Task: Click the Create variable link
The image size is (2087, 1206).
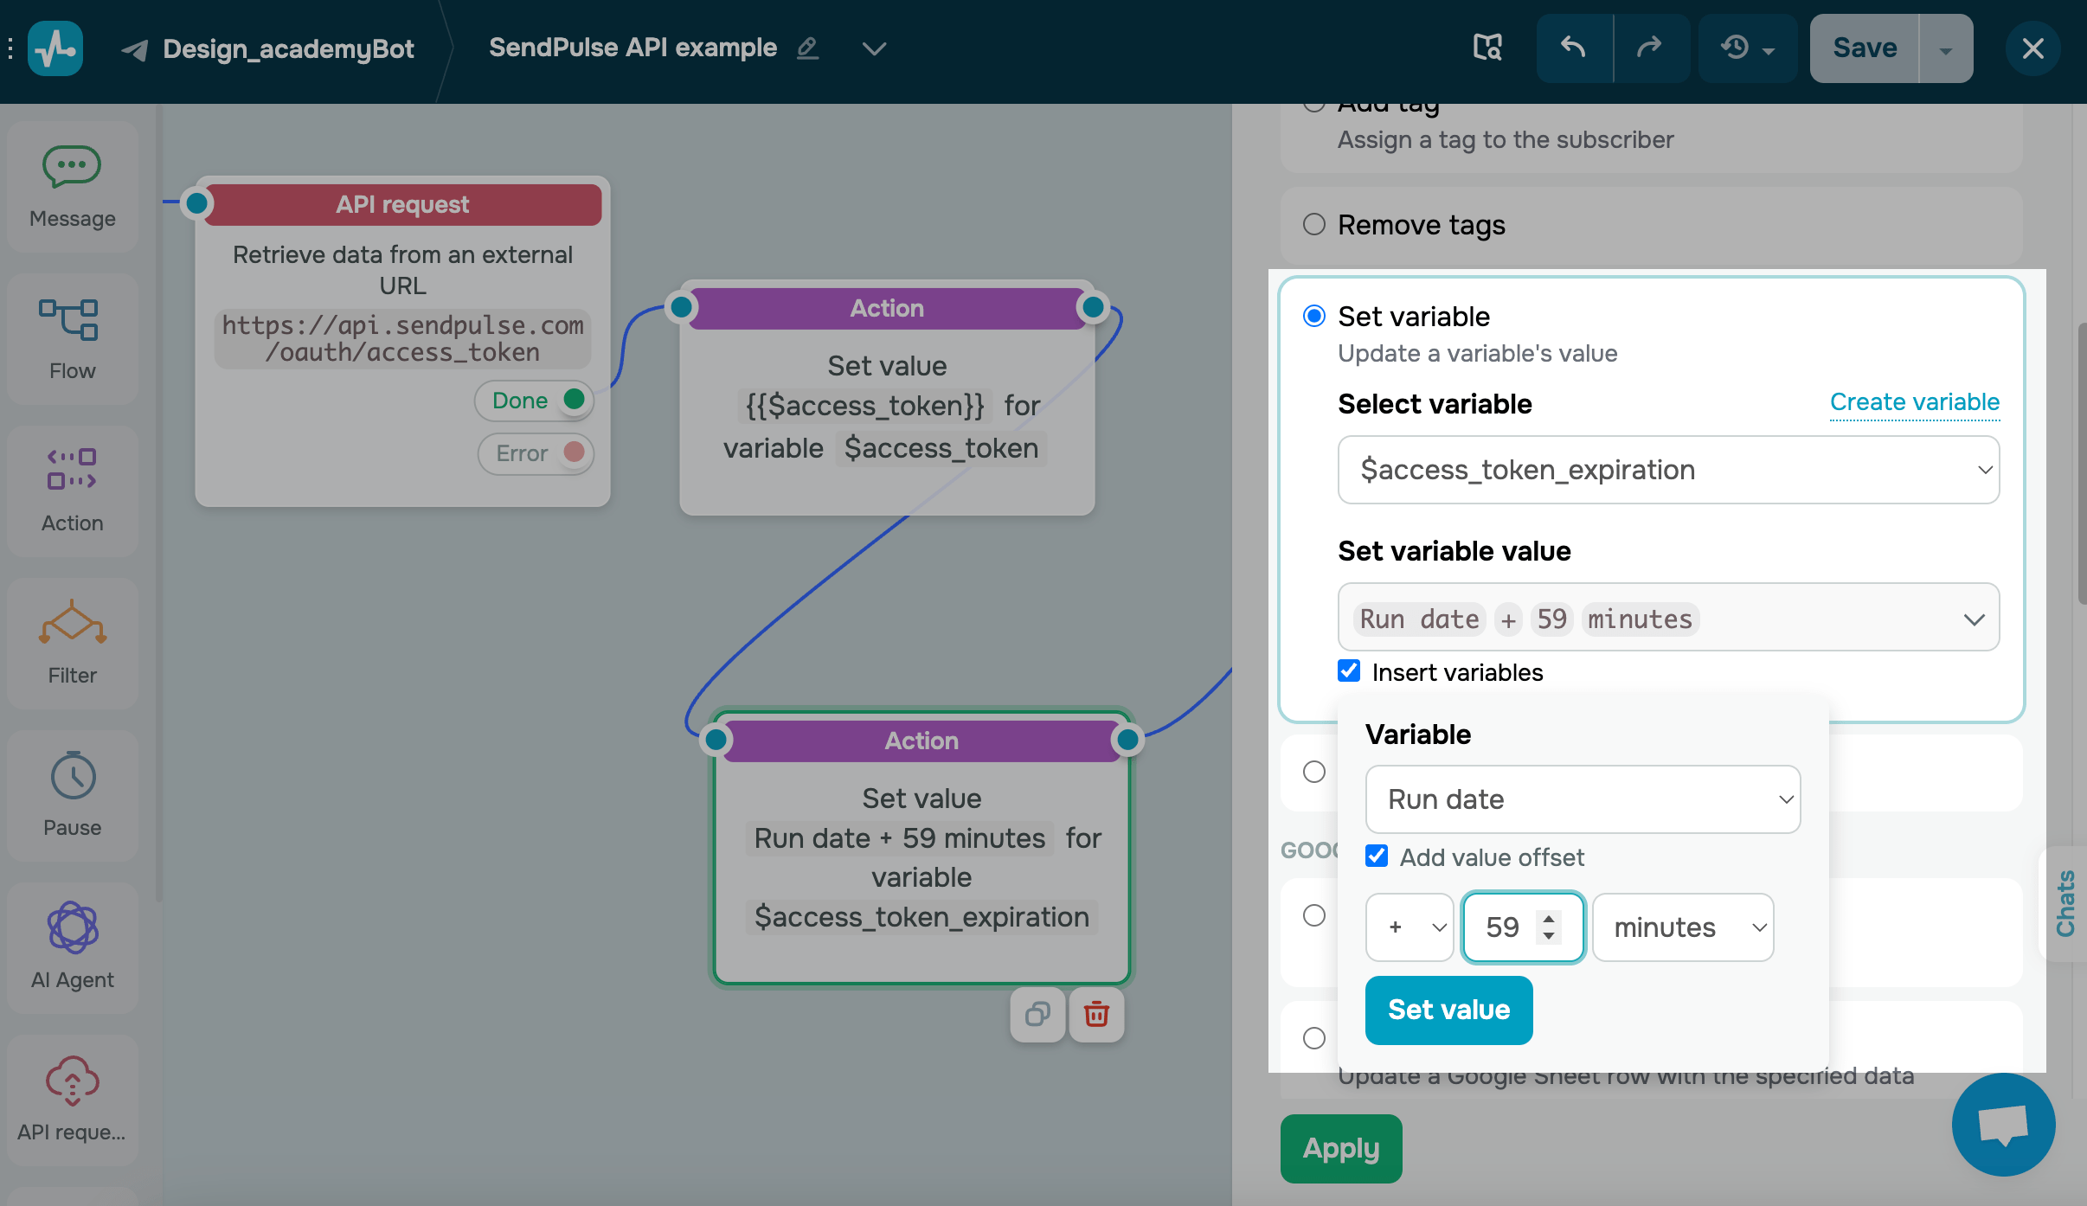Action: point(1914,402)
